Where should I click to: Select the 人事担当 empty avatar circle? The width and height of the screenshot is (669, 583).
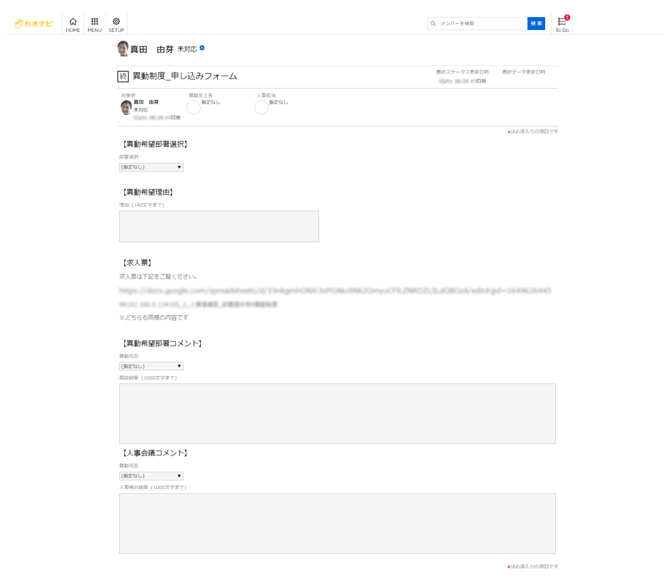coord(261,107)
